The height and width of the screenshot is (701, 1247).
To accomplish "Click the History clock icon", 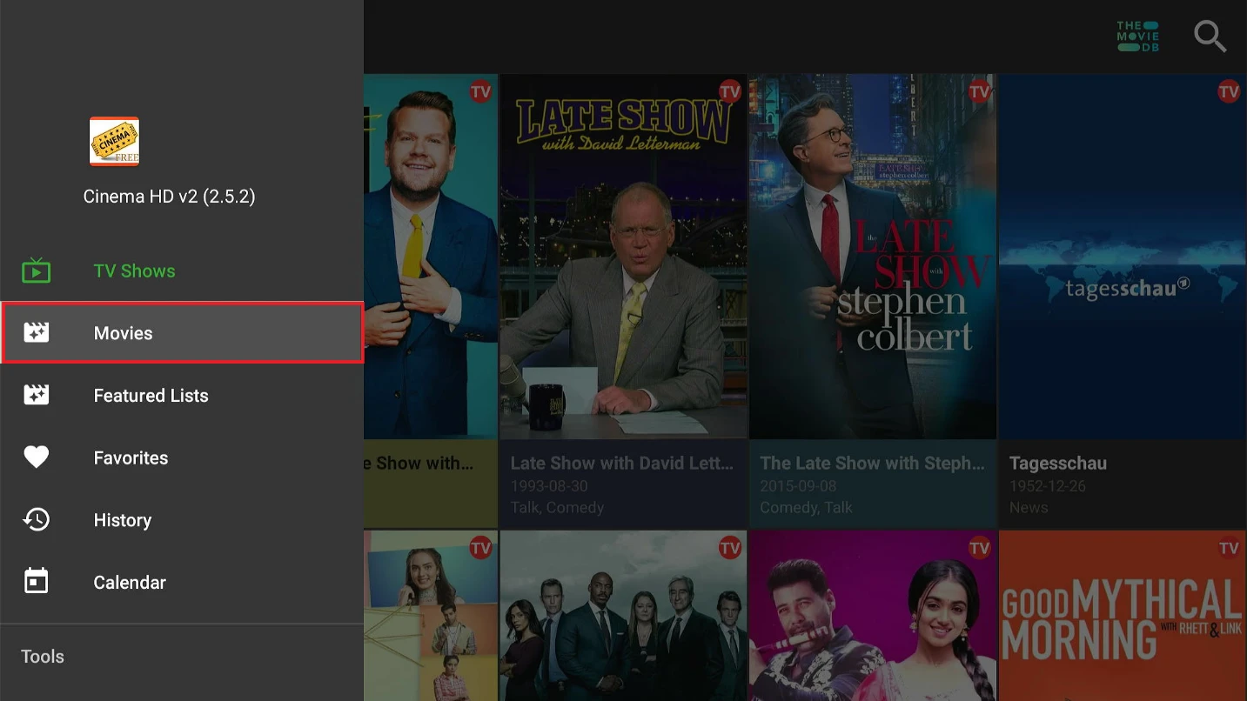I will point(37,520).
